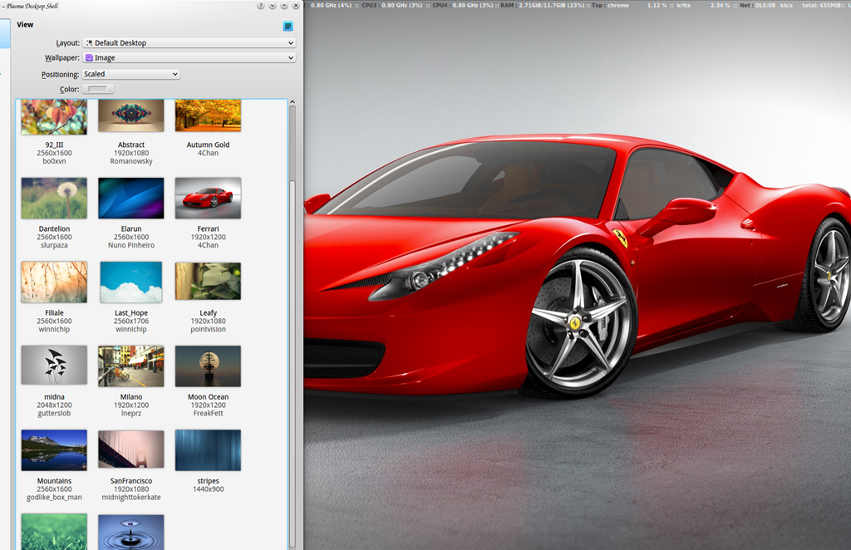
Task: Click the Net DLS readout in top bar
Action: (765, 6)
